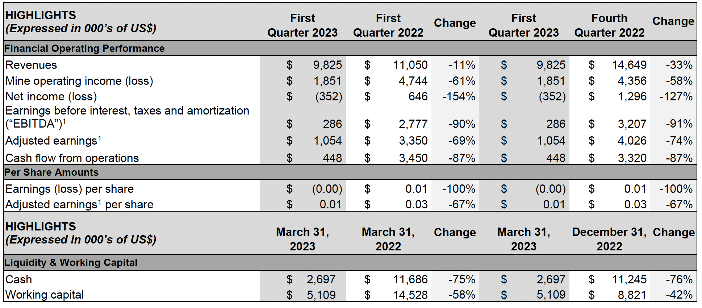
Task: Select the 8,821 working capital value
Action: 632,295
